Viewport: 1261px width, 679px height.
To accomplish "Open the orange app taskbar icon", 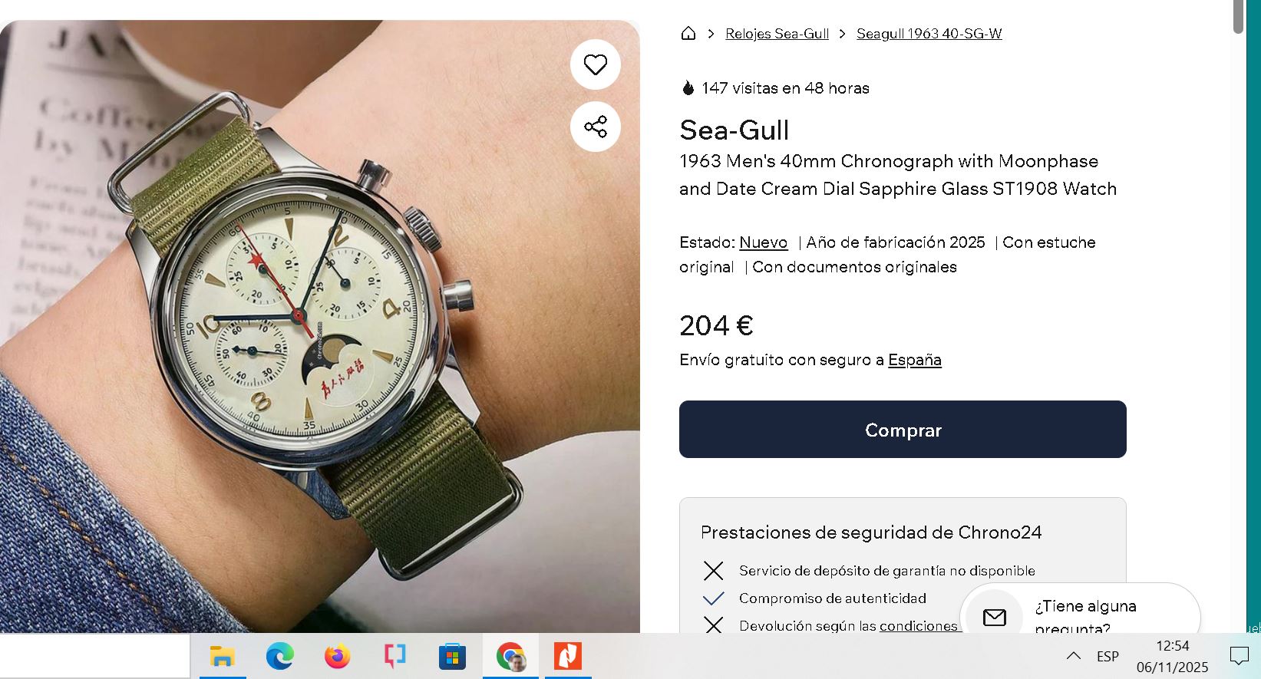I will click(x=568, y=657).
